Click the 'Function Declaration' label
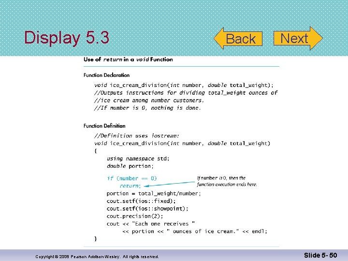Screen dimensions: 348x261 point(106,75)
